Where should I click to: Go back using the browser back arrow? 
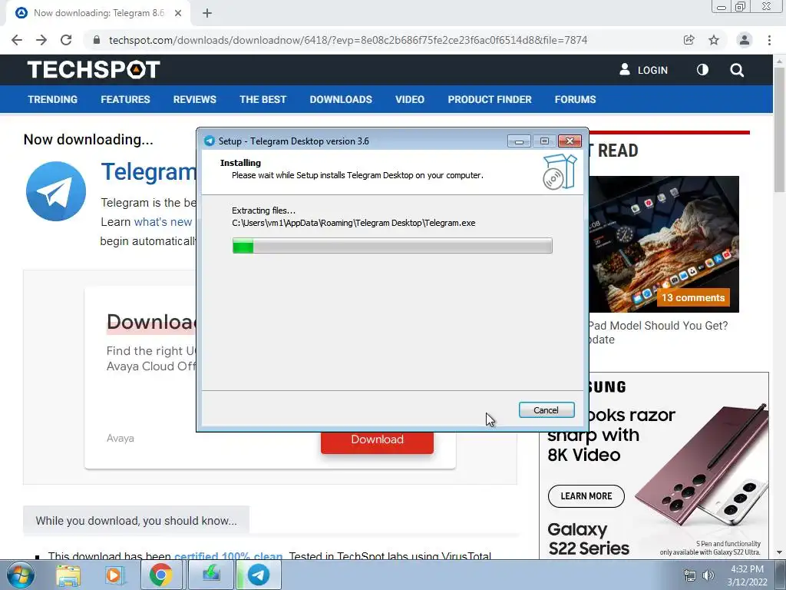[x=17, y=40]
